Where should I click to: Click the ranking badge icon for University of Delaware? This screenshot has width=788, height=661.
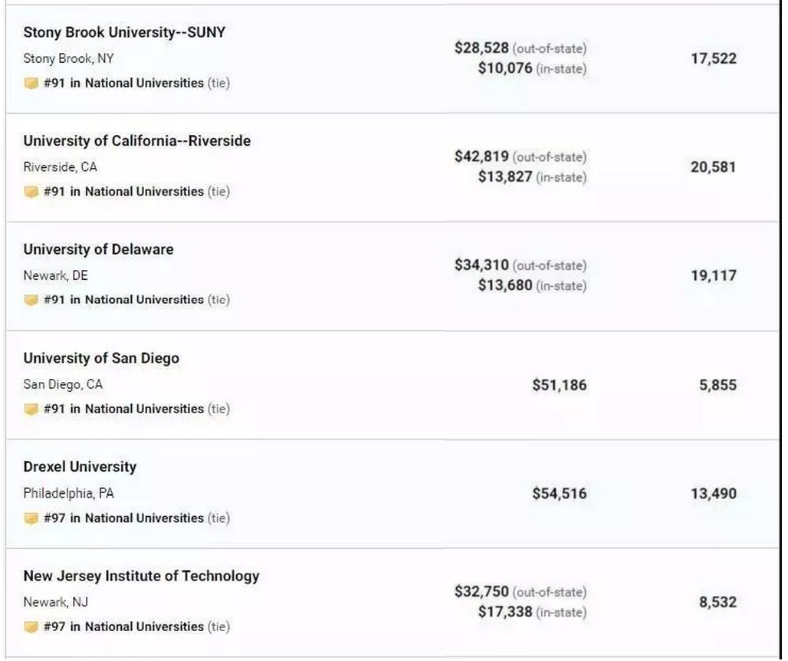click(x=31, y=301)
